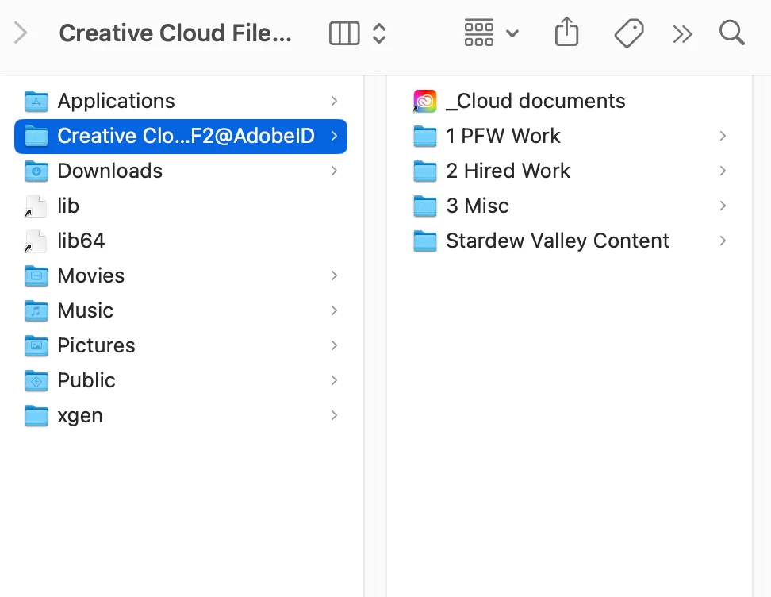Expand xgen row chevron
The height and width of the screenshot is (597, 771).
(x=335, y=415)
